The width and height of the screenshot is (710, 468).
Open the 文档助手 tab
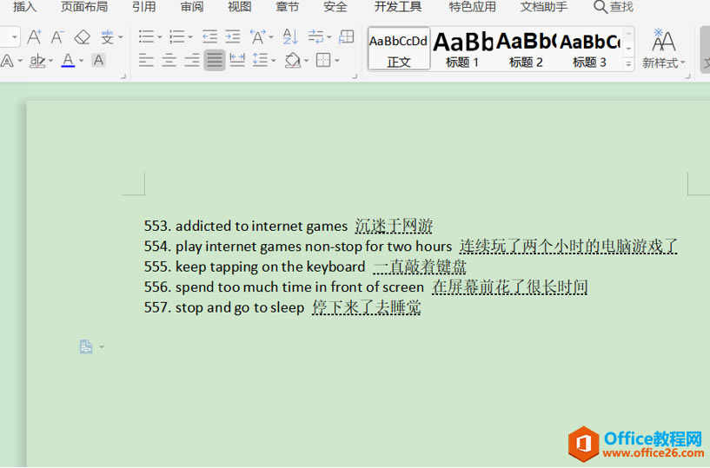544,6
